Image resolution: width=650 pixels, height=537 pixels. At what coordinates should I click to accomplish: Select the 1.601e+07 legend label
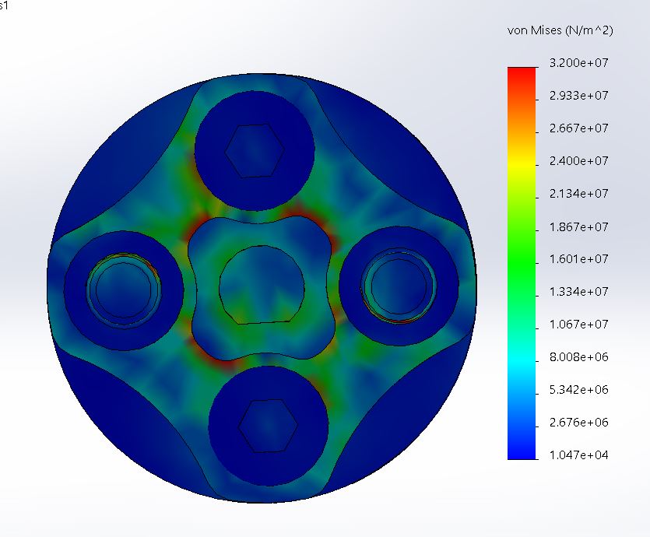pyautogui.click(x=578, y=259)
